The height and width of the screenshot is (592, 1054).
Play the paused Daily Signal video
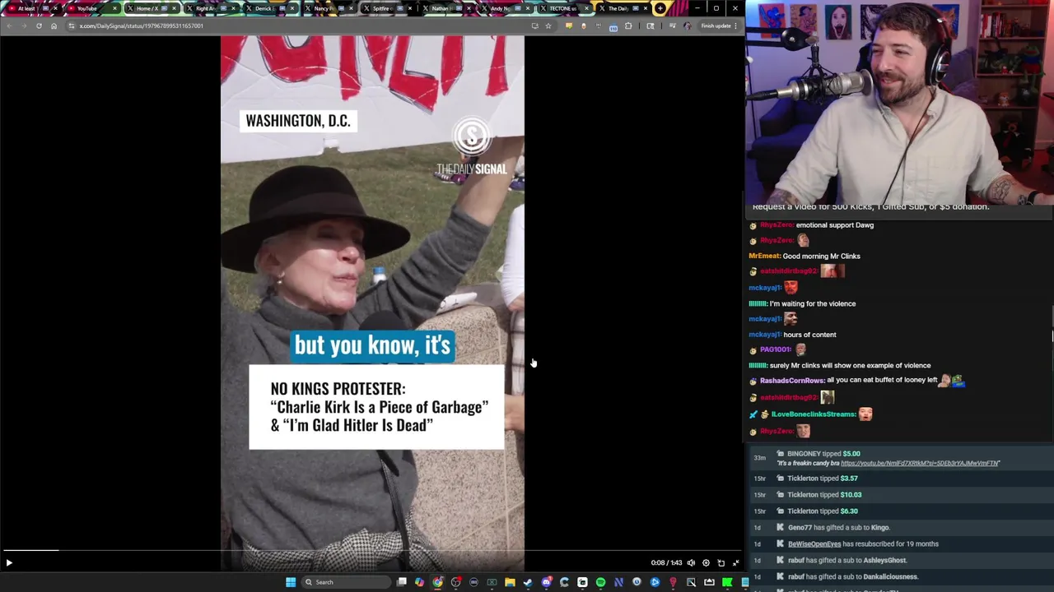[9, 563]
